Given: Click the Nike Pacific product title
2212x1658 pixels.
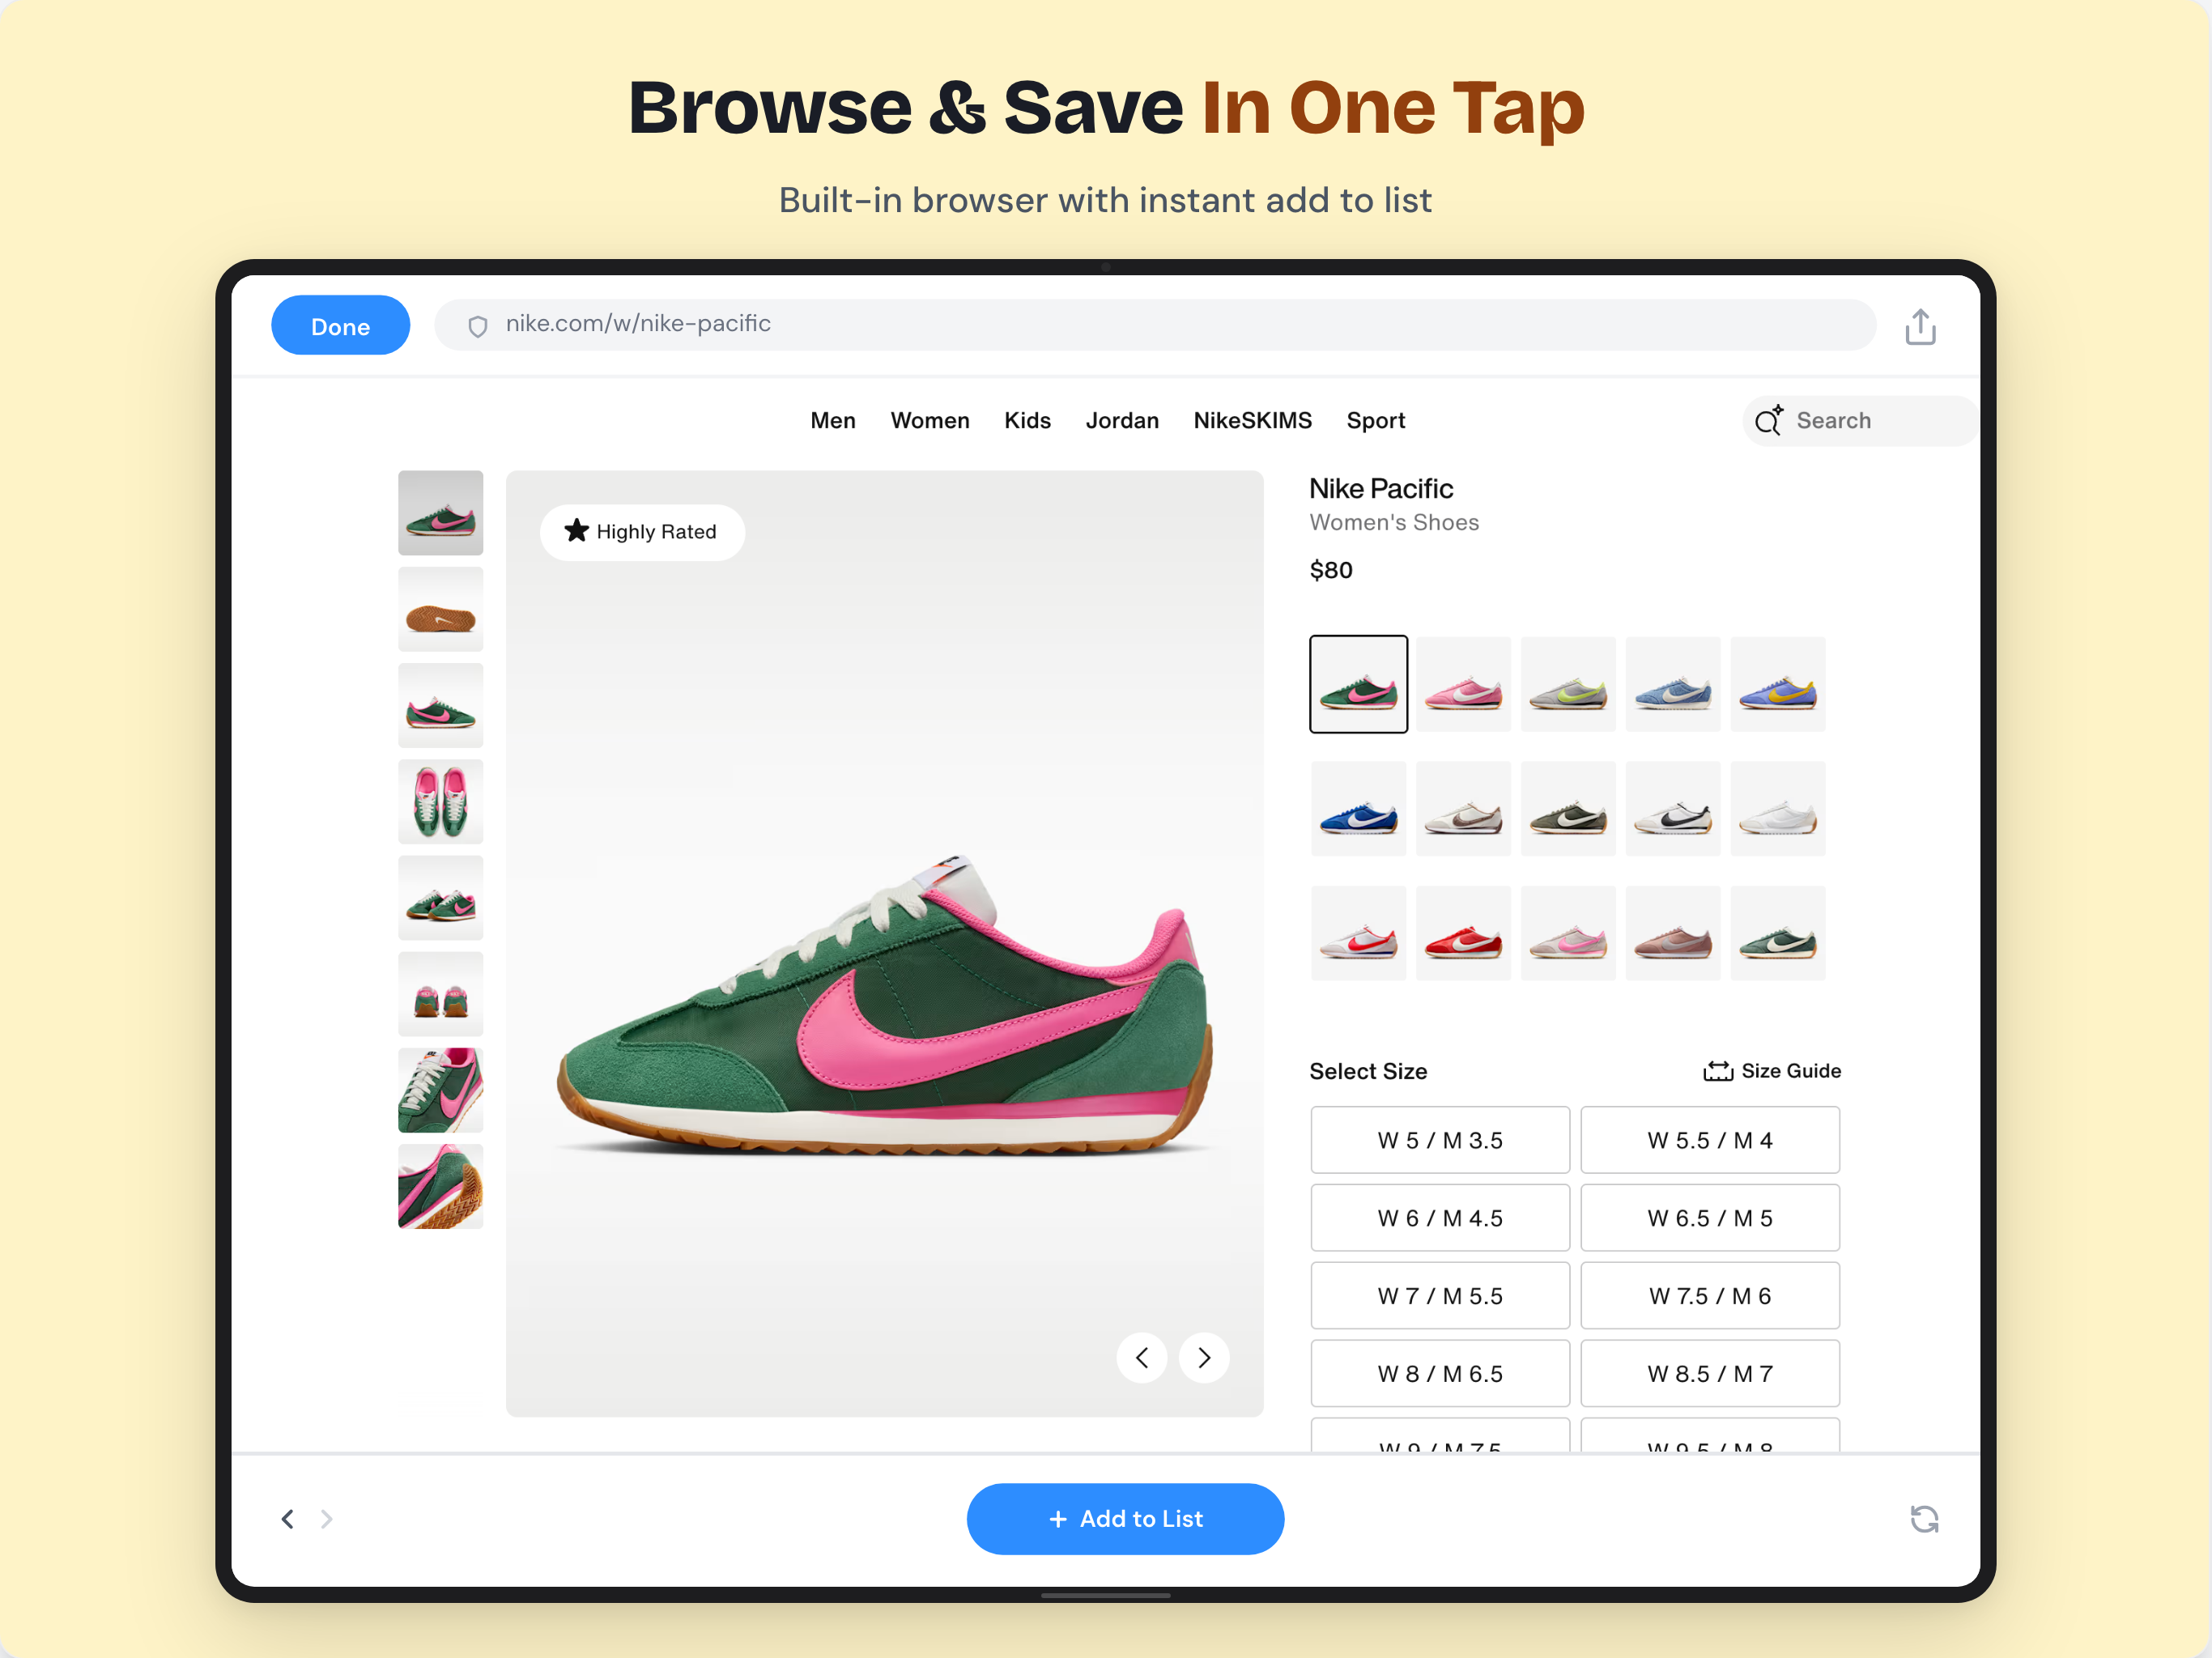Looking at the screenshot, I should pos(1381,488).
